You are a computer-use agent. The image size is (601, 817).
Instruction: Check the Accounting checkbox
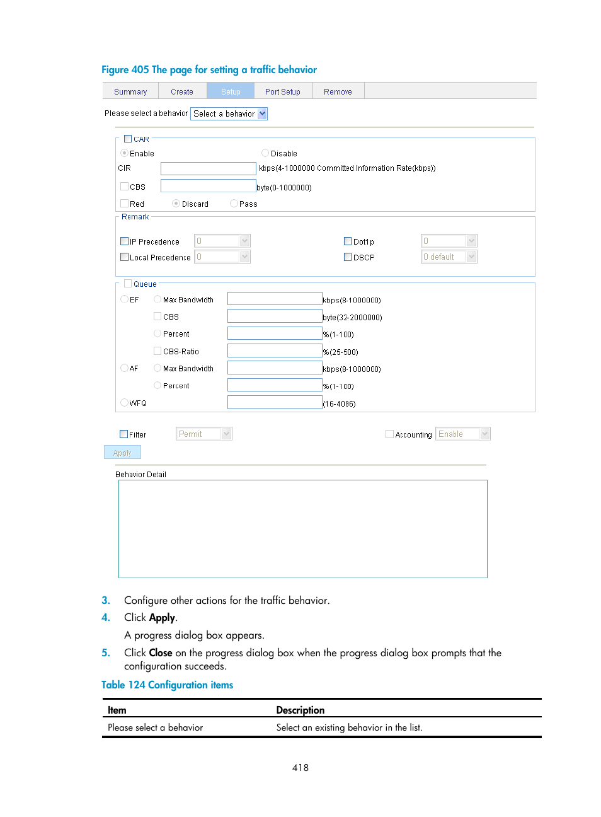click(389, 434)
